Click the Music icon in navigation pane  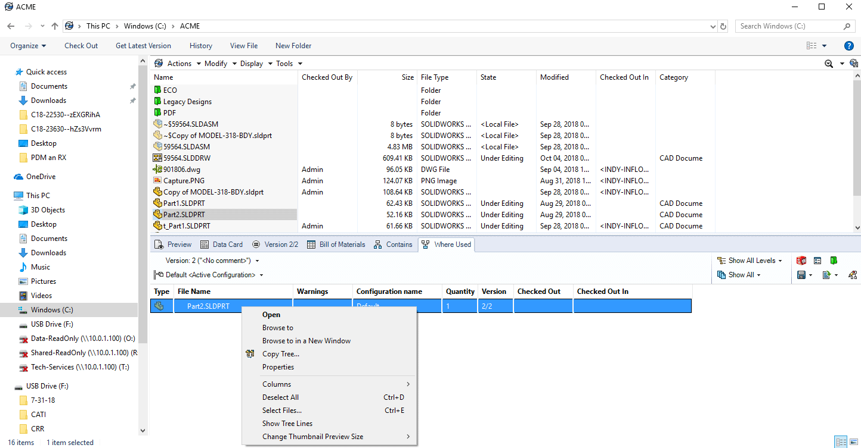point(23,267)
